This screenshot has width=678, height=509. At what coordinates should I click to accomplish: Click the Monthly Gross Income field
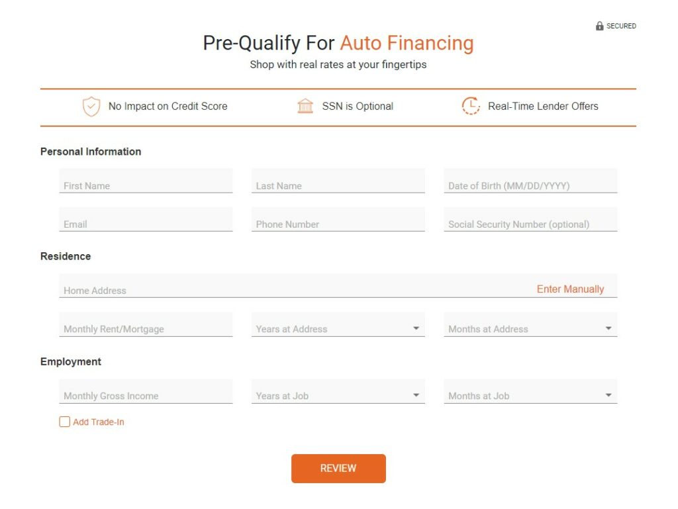[x=146, y=391]
